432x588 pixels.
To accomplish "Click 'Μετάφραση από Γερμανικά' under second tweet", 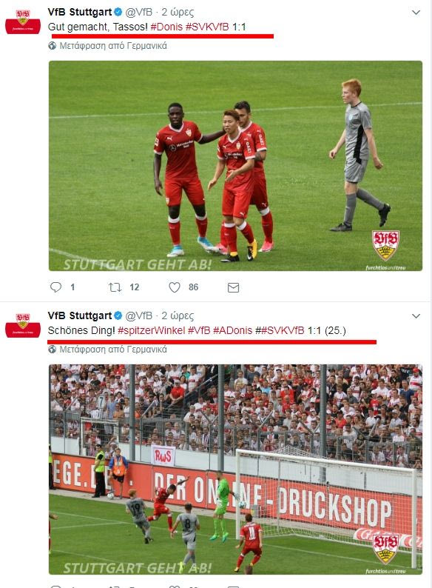I will coord(113,349).
